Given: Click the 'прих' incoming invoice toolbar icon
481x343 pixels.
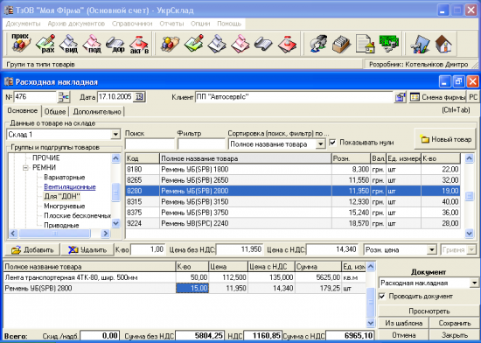Looking at the screenshot, I should click(21, 43).
